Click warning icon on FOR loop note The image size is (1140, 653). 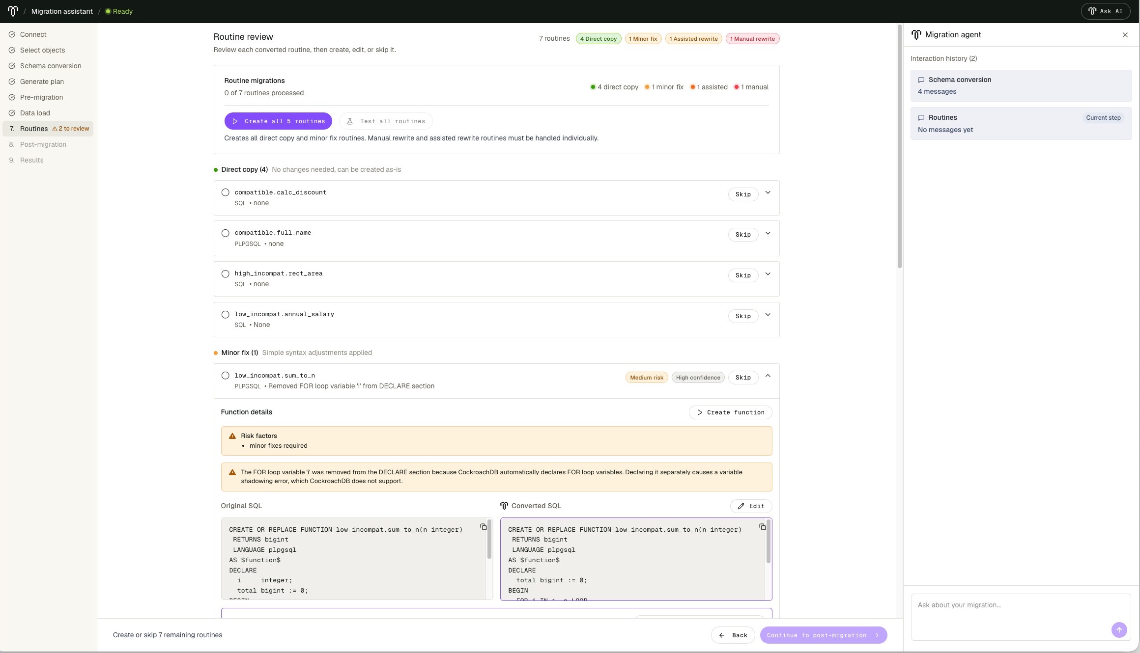[x=232, y=472]
